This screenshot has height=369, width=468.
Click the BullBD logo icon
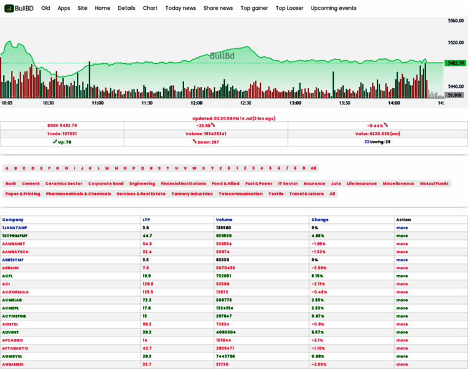click(8, 8)
